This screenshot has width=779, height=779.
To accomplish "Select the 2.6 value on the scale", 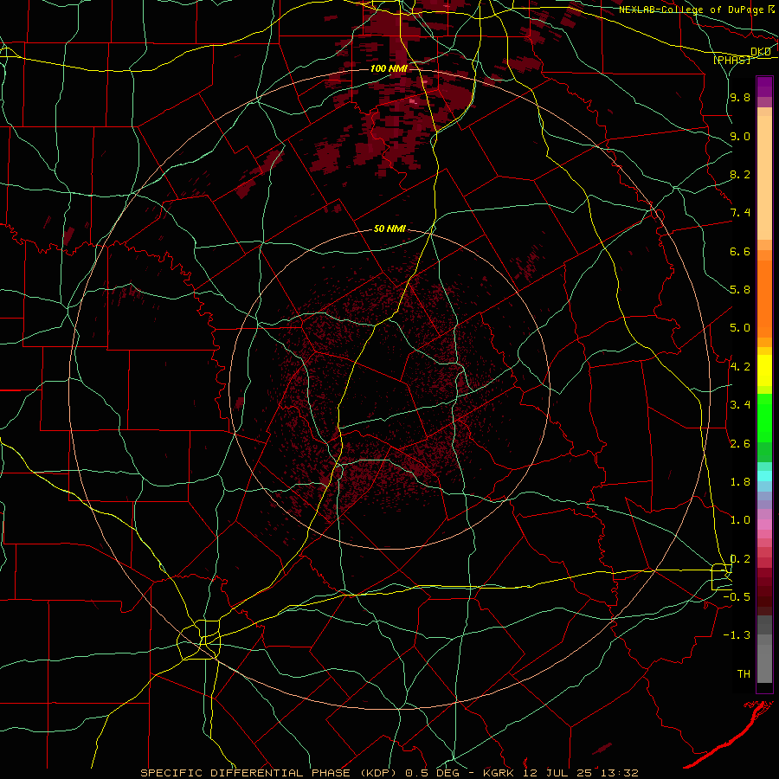I will 740,444.
